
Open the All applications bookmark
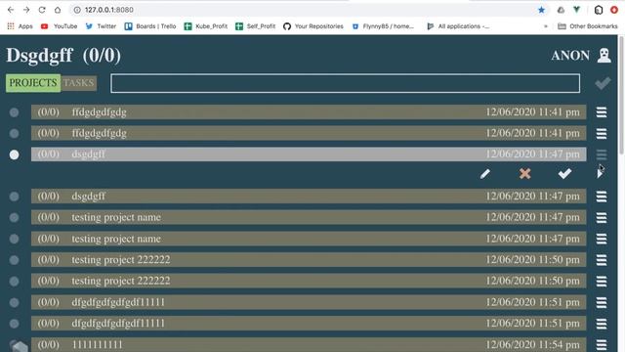coord(458,26)
